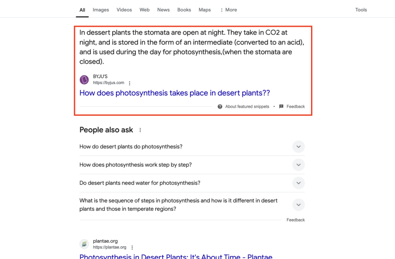
Task: Open the three-dot menu beside plantae.org URL
Action: click(132, 248)
